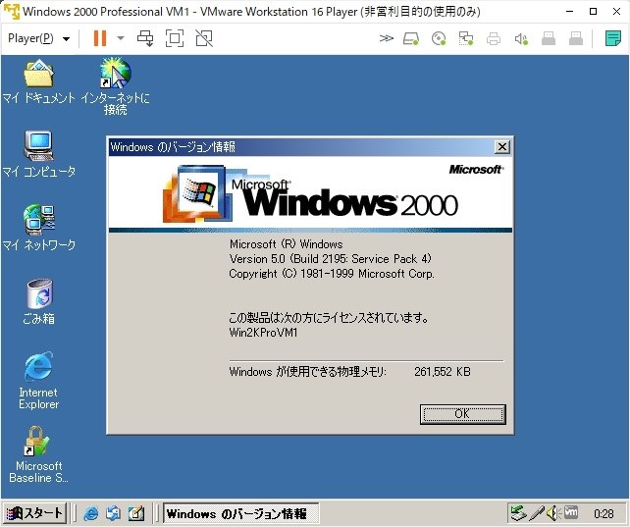Select the Recycle Bin icon

coord(38,301)
